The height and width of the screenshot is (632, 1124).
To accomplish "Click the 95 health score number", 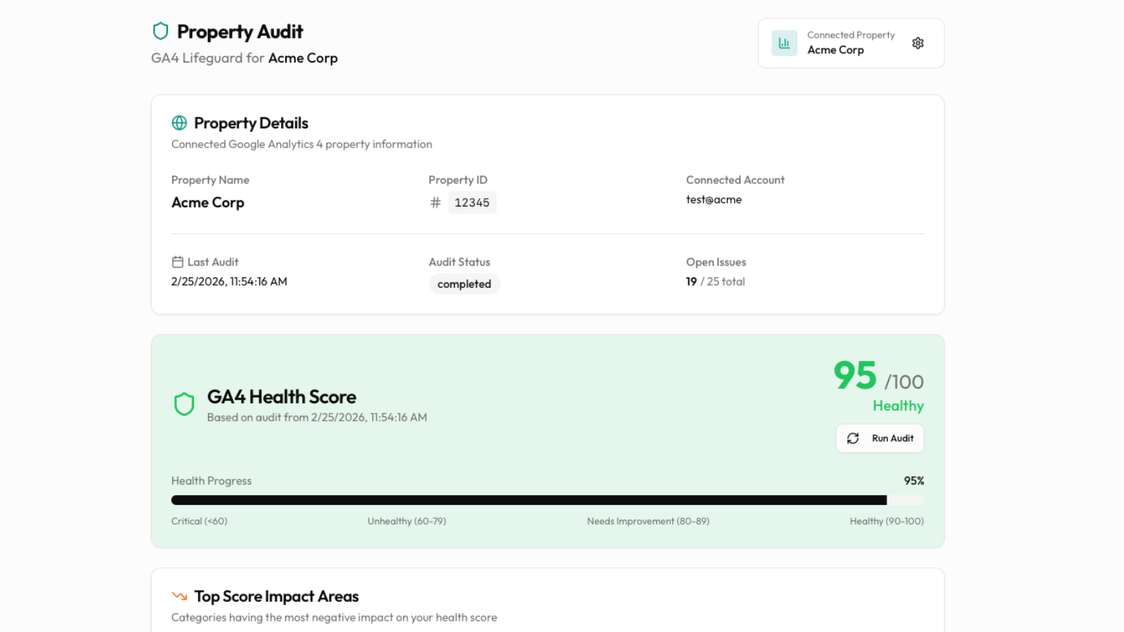I will tap(855, 375).
